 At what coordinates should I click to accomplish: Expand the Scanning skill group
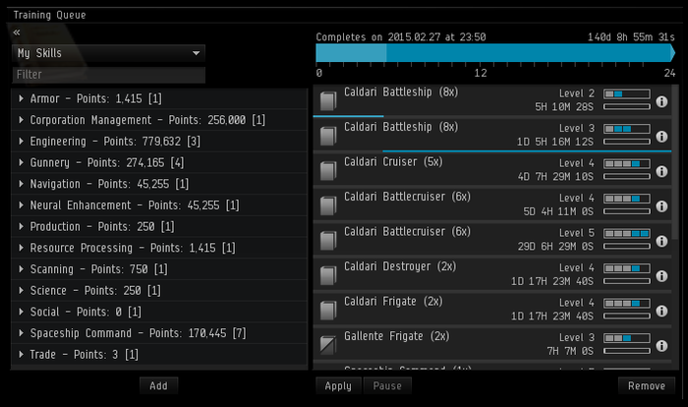(21, 269)
